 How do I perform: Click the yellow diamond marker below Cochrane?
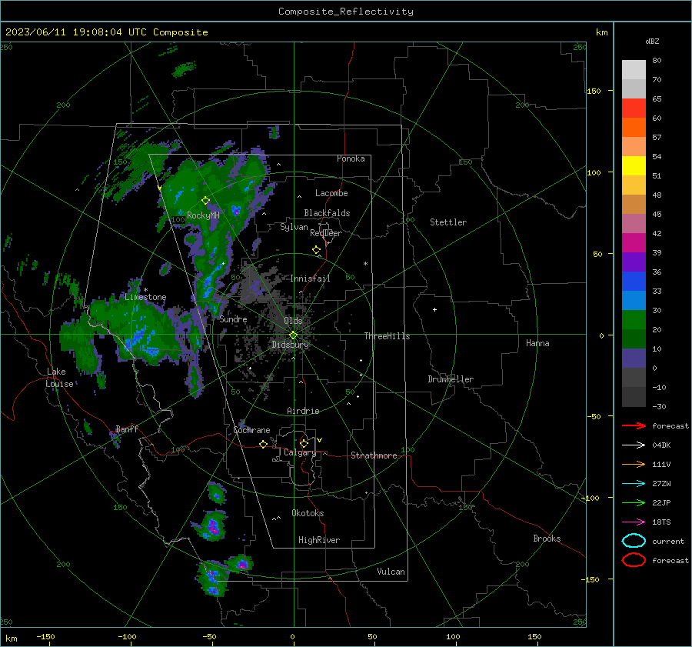pos(263,444)
